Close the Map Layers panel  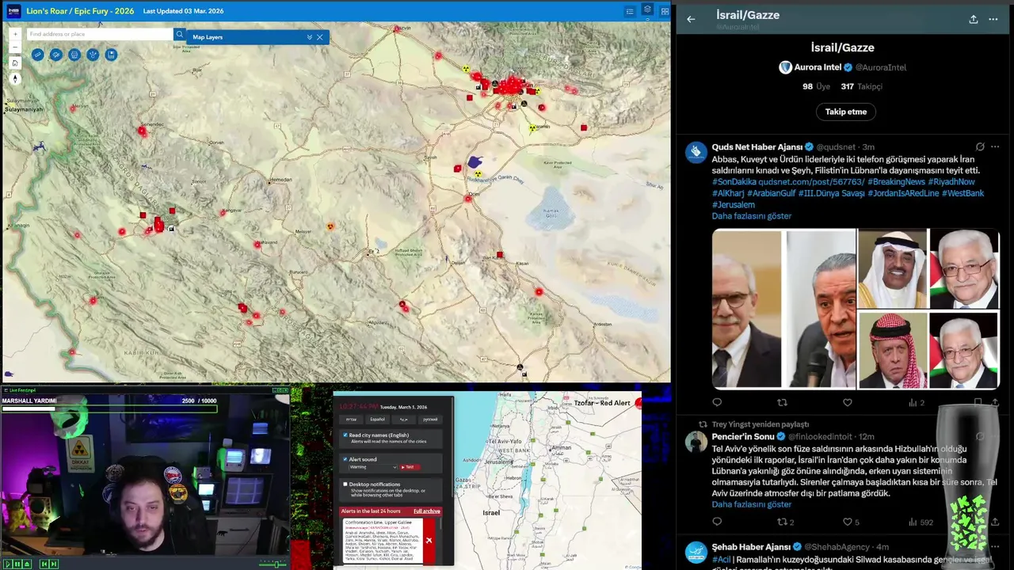320,37
